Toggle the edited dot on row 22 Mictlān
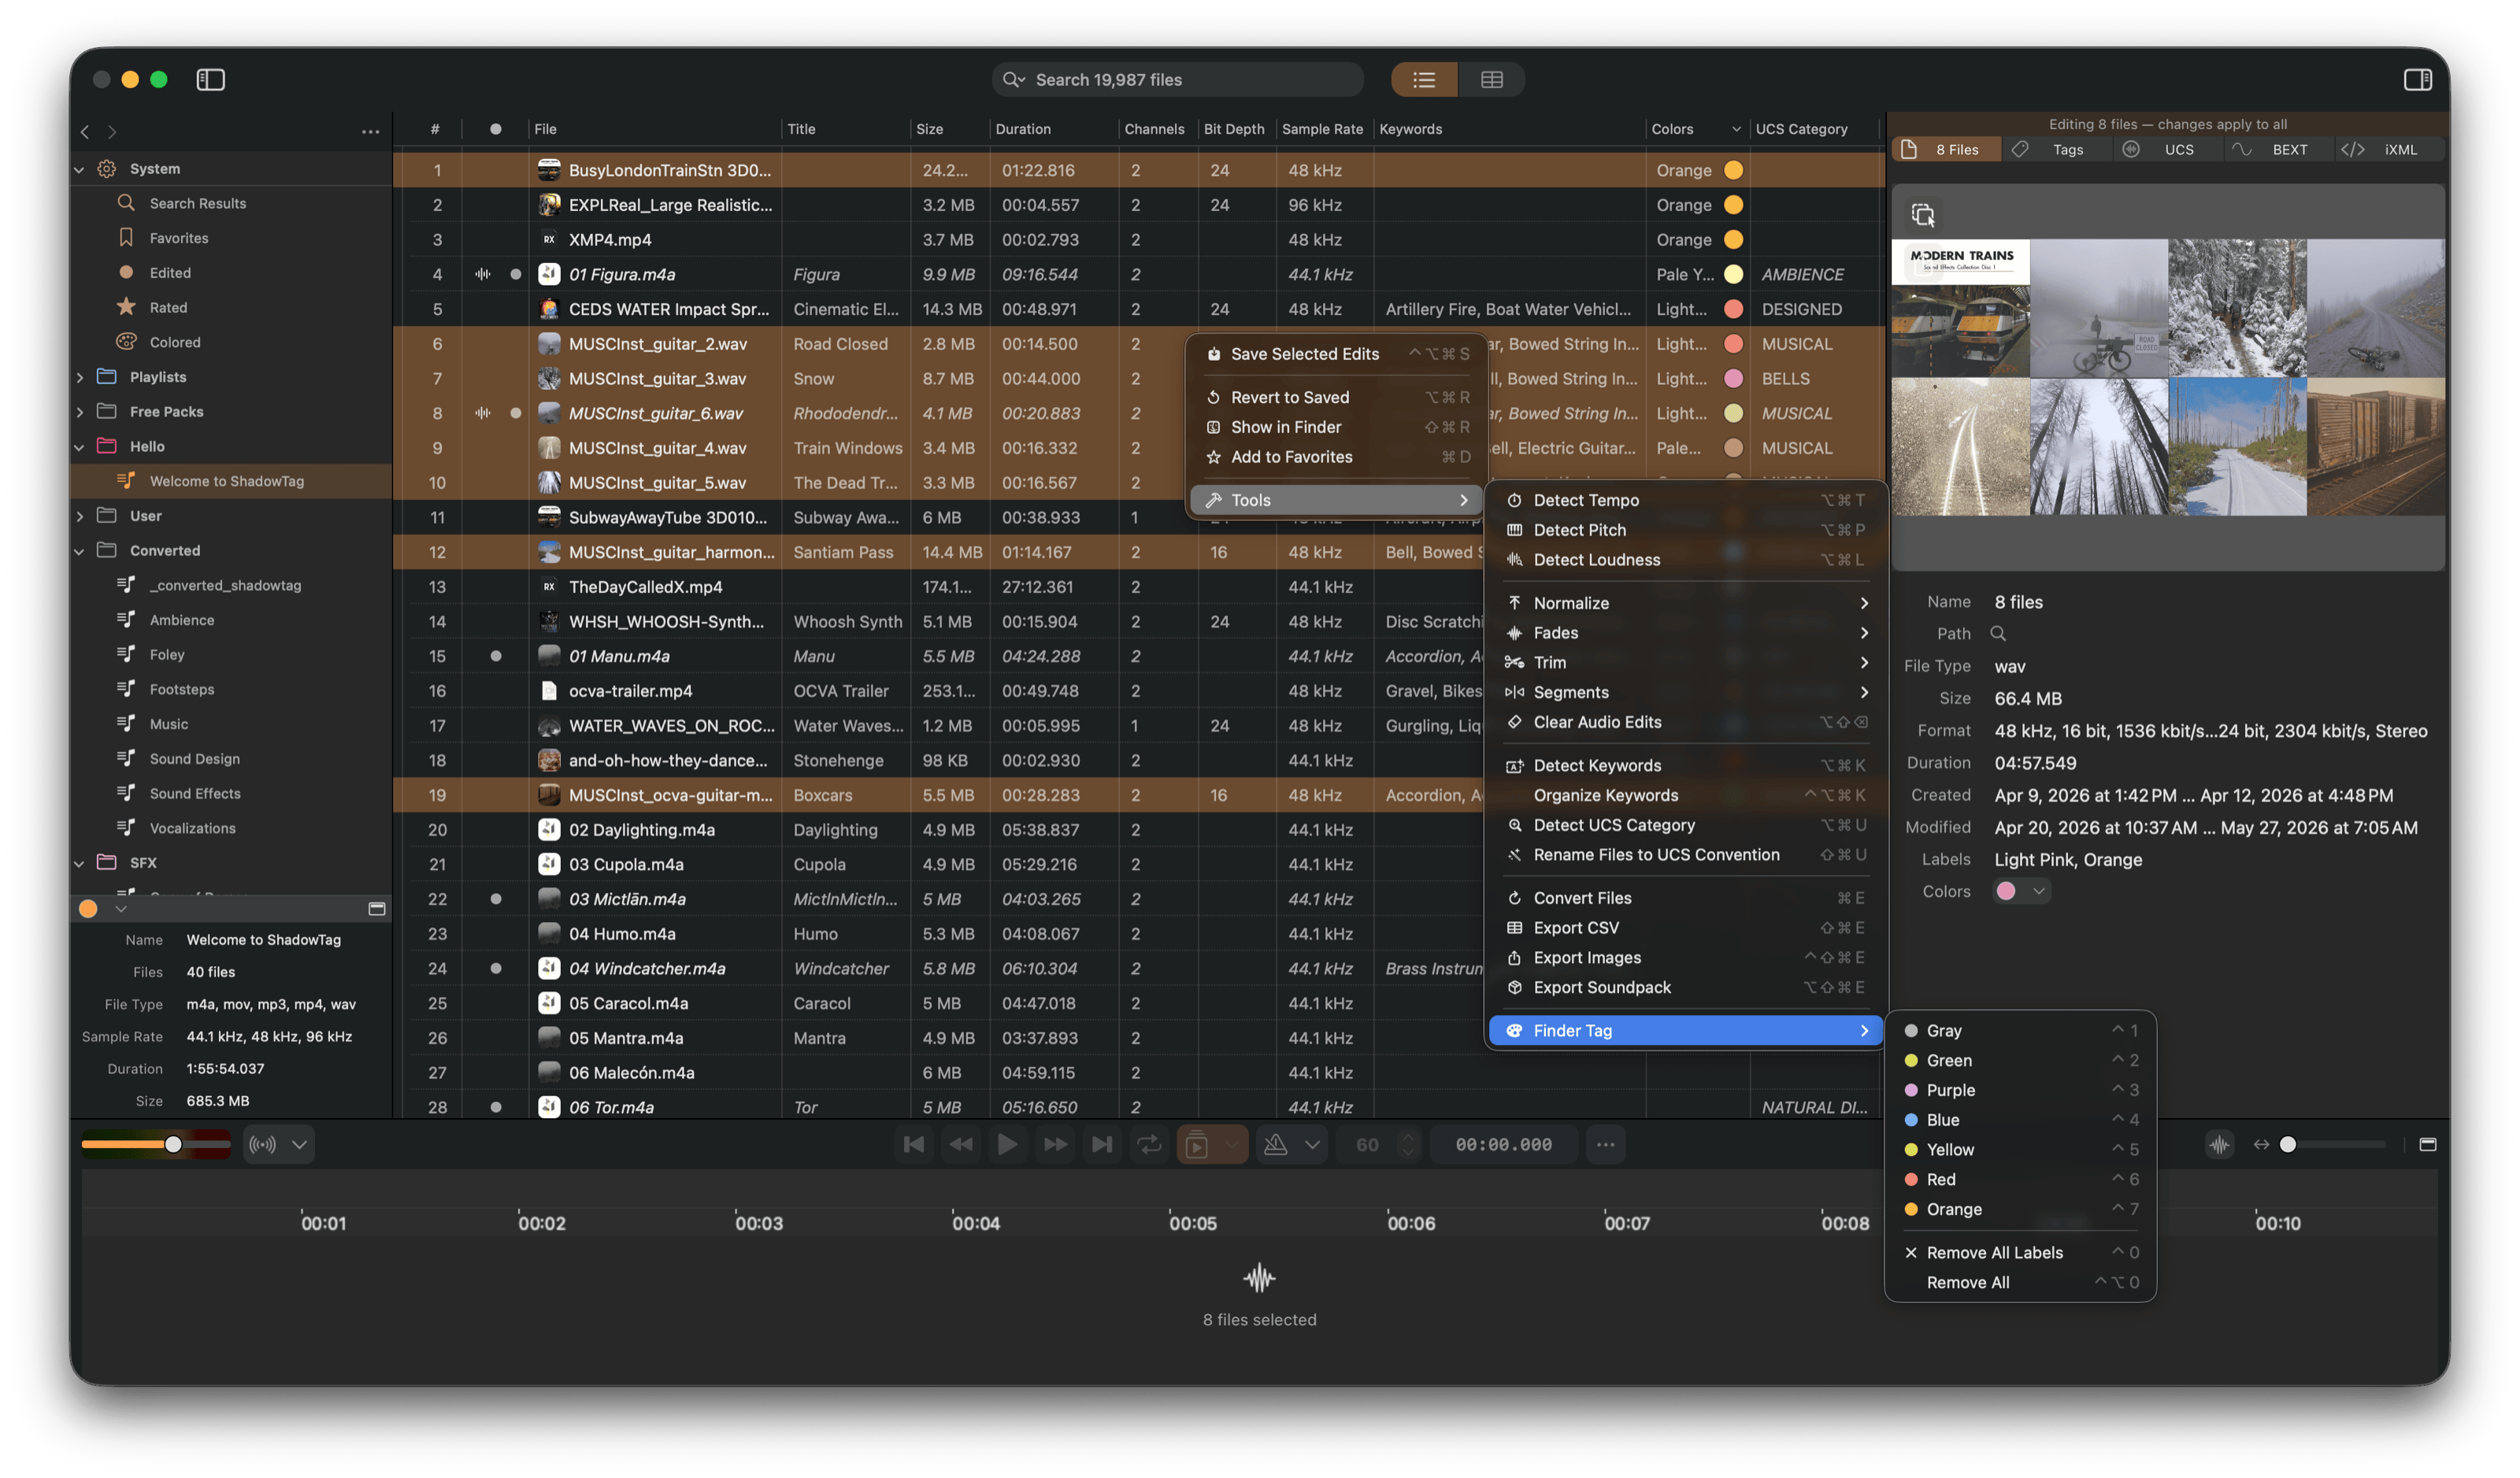This screenshot has width=2520, height=1478. (x=496, y=899)
